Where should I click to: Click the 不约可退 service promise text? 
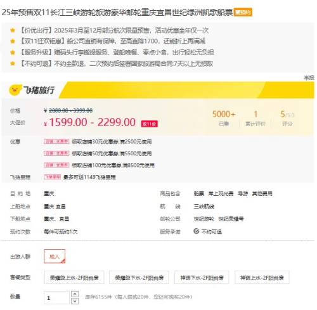(x=212, y=232)
